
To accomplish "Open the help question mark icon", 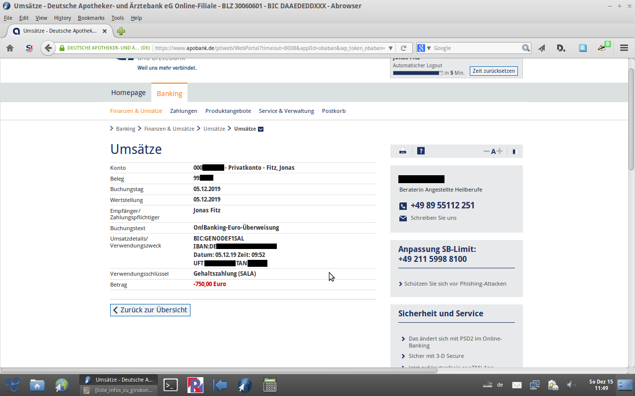I will (x=421, y=151).
